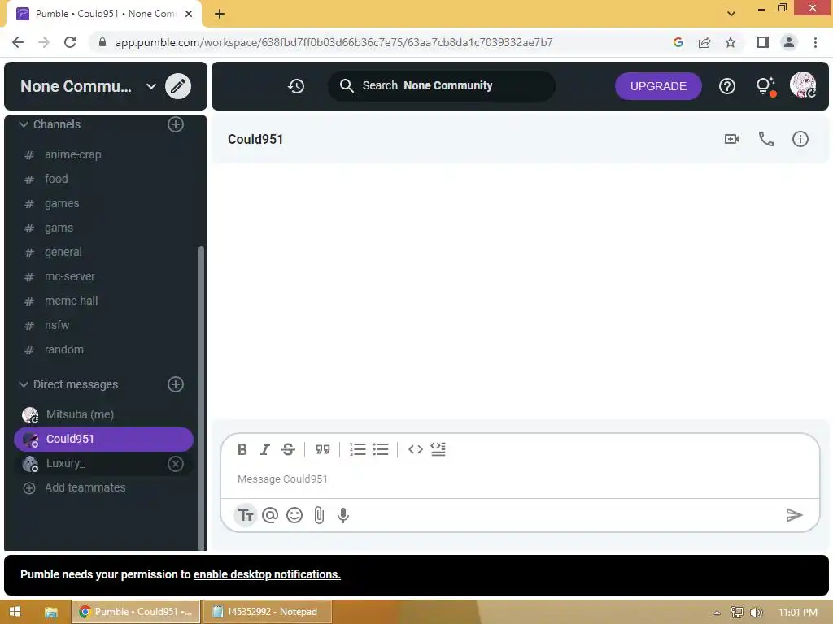Toggle bold formatting
Screen dimensions: 833x624
(x=242, y=449)
